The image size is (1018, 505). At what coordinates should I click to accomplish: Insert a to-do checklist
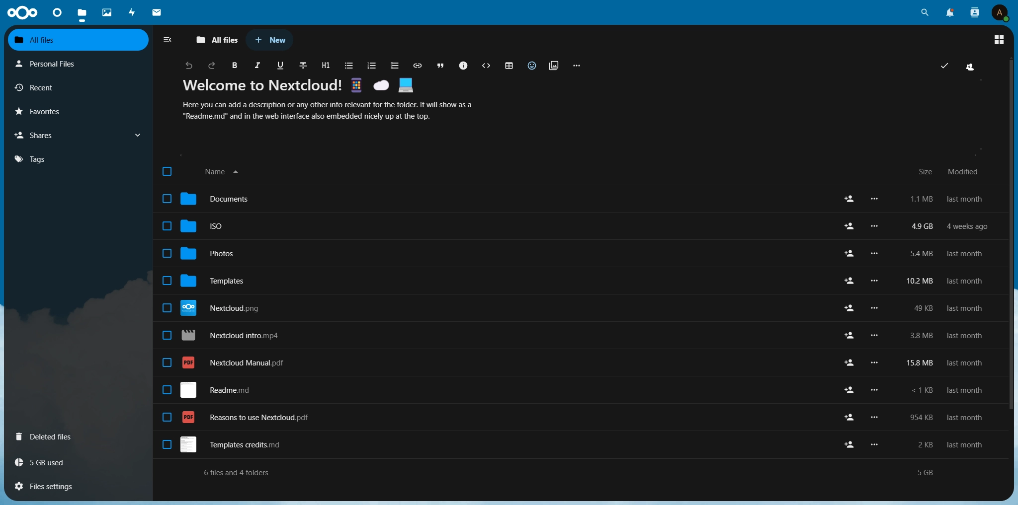(x=395, y=66)
